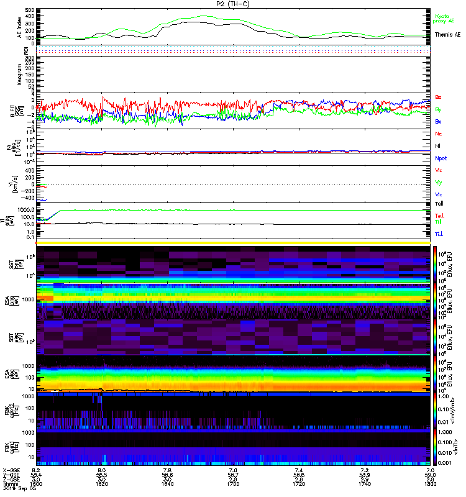Click the blue Bx legend entry

click(439, 122)
